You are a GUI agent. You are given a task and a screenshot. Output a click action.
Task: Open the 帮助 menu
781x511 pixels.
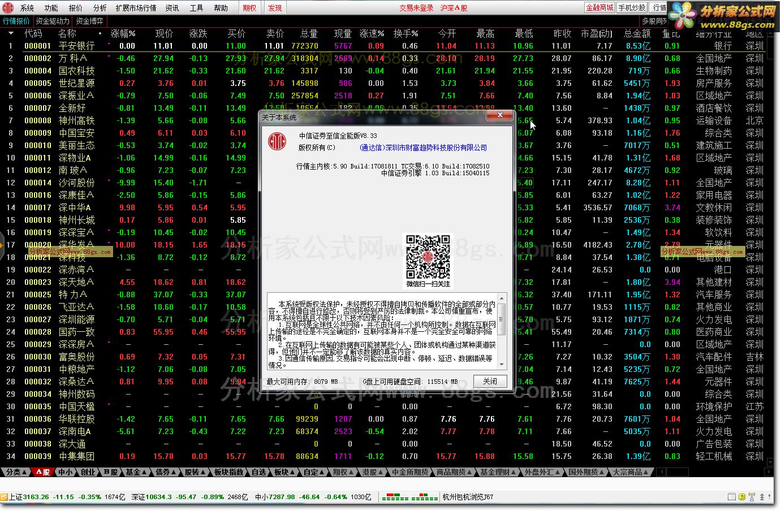tap(221, 8)
